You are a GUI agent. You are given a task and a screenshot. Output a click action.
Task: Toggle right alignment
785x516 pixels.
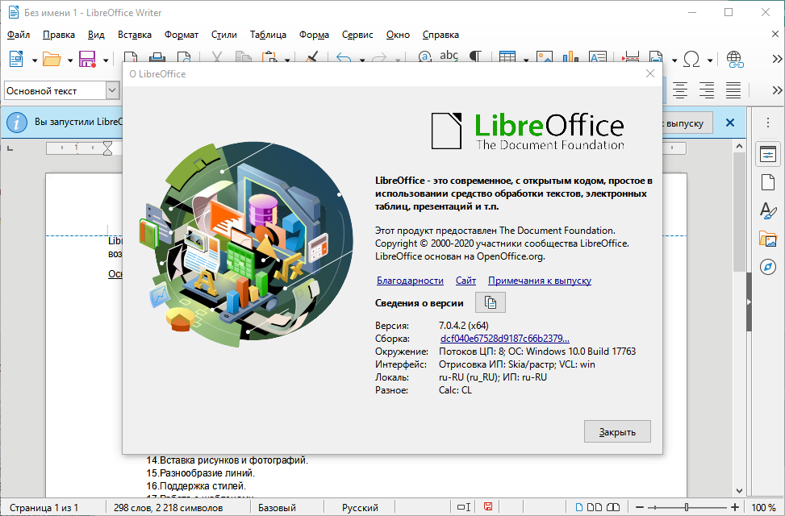(x=707, y=90)
